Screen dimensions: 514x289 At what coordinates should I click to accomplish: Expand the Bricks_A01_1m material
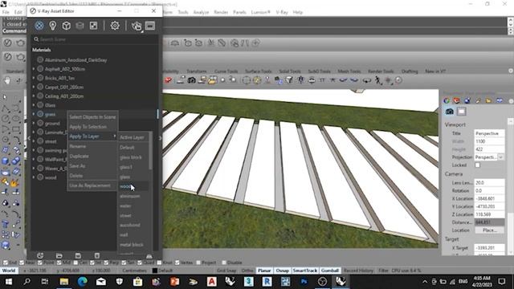(x=34, y=78)
